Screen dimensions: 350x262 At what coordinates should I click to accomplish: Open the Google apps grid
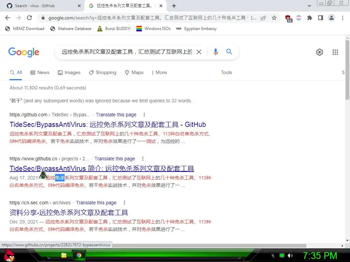pyautogui.click(x=335, y=52)
